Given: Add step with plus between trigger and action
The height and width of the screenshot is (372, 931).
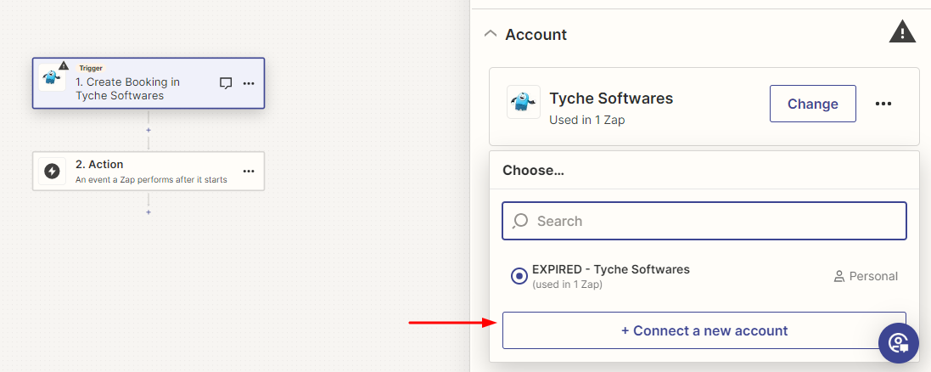Looking at the screenshot, I should click(x=149, y=130).
